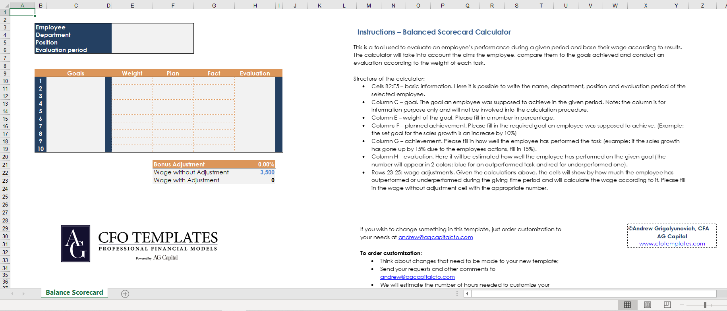
Task: Click the zoom slider handle
Action: 705,305
